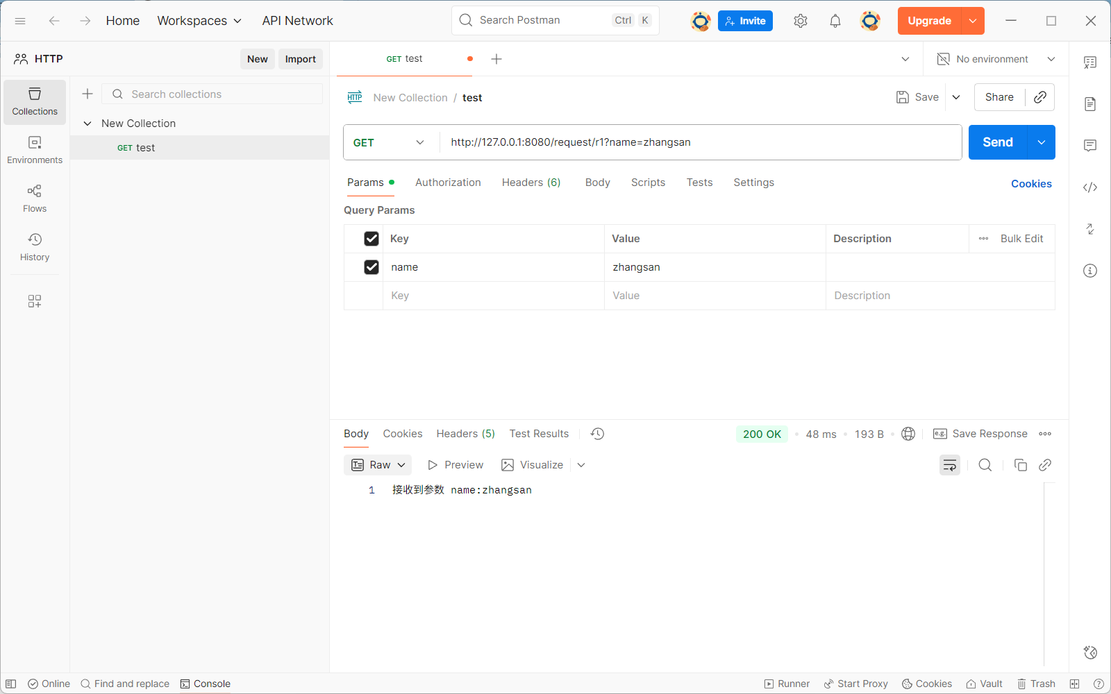Open the request Body tab
The width and height of the screenshot is (1111, 694).
point(597,183)
